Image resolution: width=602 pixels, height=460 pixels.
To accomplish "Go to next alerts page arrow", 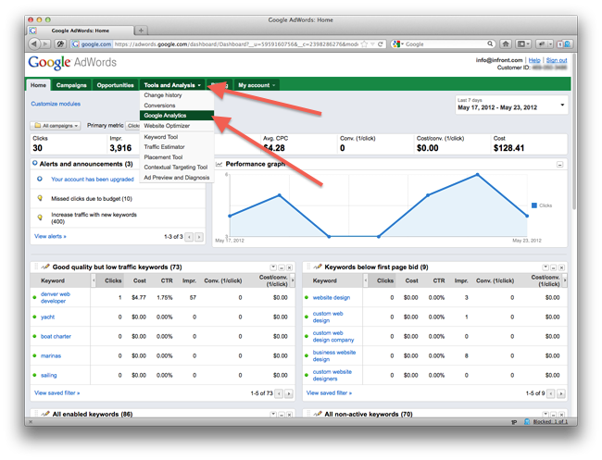I will tap(199, 237).
